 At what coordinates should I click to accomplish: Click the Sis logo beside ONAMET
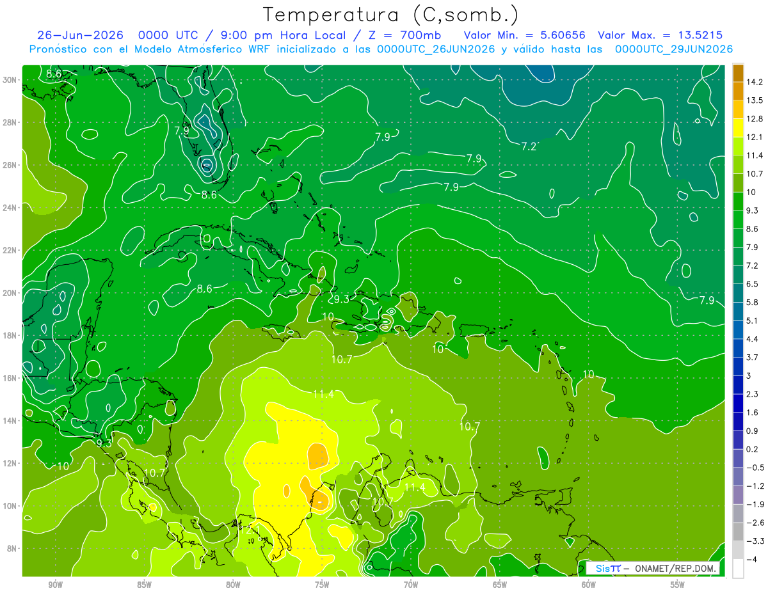click(x=608, y=569)
